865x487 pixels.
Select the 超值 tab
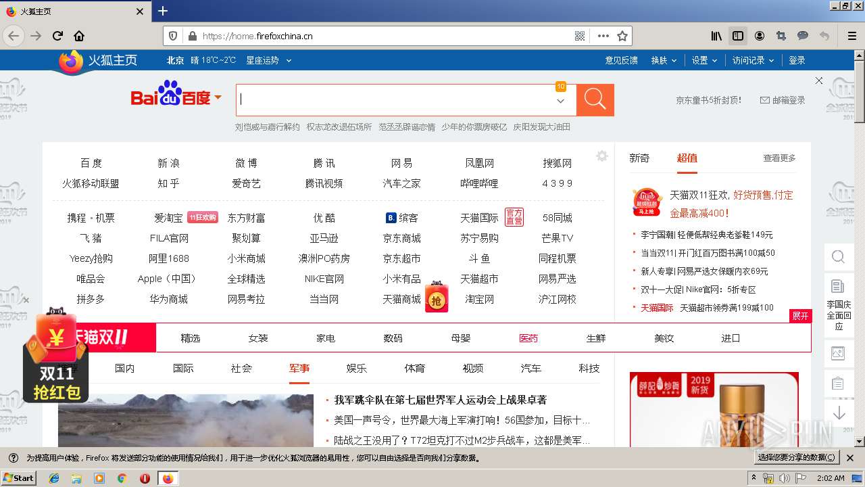tap(687, 158)
